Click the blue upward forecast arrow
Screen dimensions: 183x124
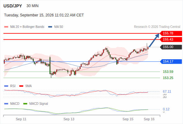pyautogui.click(x=154, y=40)
